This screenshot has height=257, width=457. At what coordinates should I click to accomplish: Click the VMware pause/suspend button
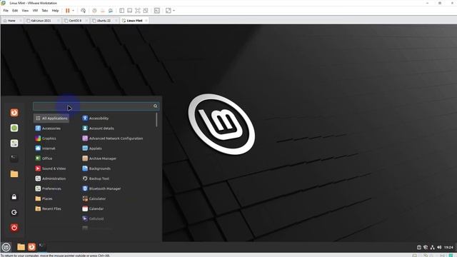pos(67,11)
